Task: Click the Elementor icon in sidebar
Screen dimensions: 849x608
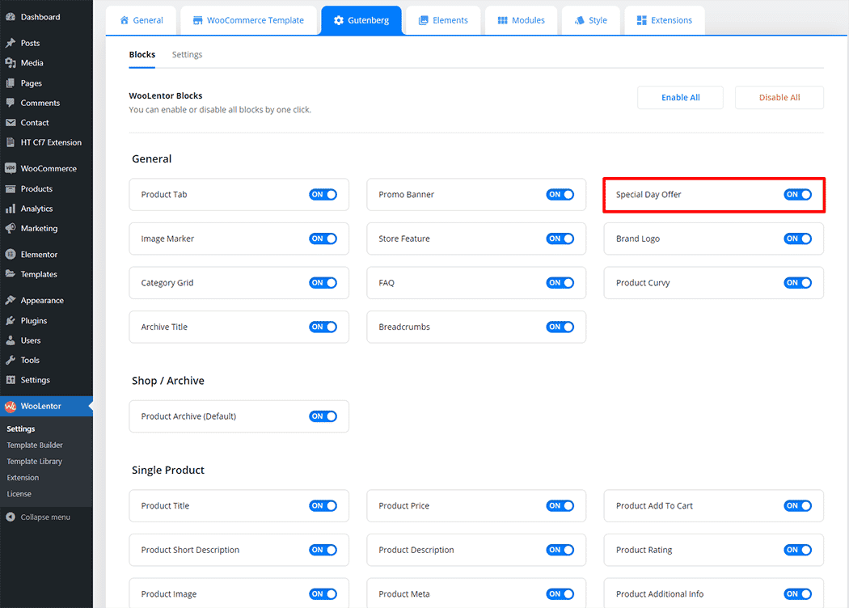Action: 11,255
